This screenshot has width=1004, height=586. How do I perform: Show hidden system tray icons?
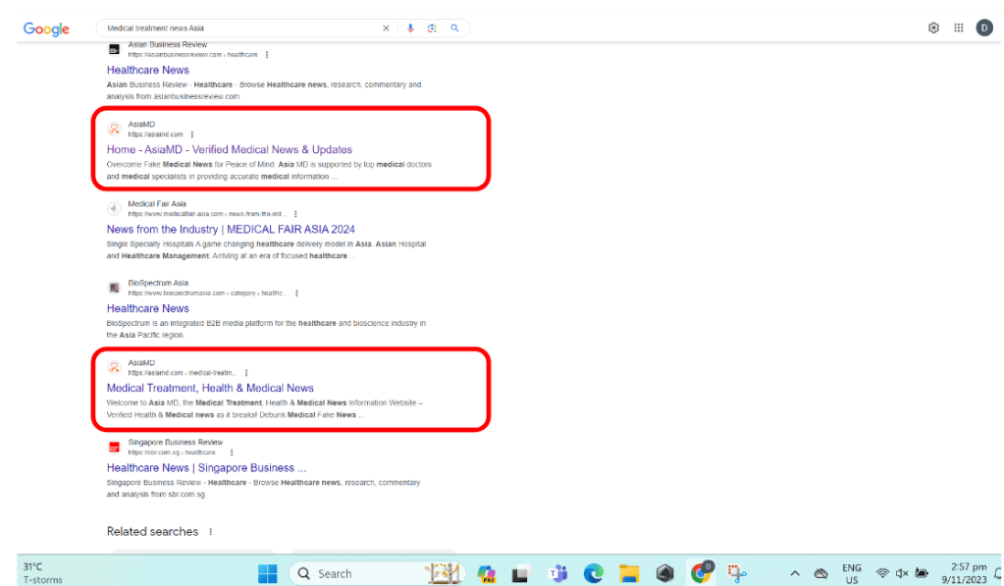click(x=795, y=573)
